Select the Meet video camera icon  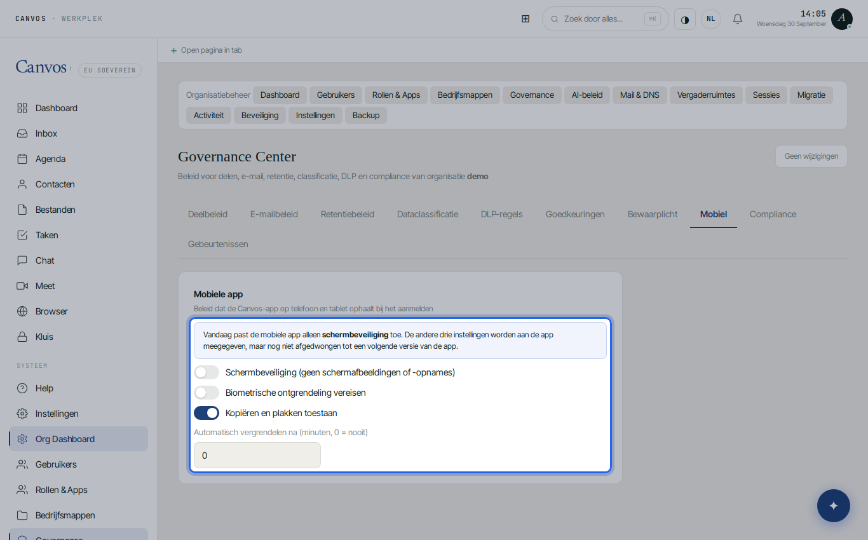(22, 286)
